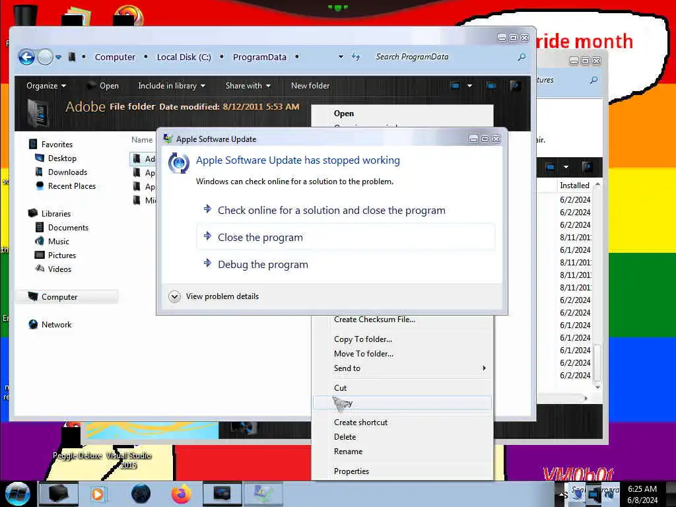The height and width of the screenshot is (507, 676).
Task: Select Videos library
Action: pos(53,269)
